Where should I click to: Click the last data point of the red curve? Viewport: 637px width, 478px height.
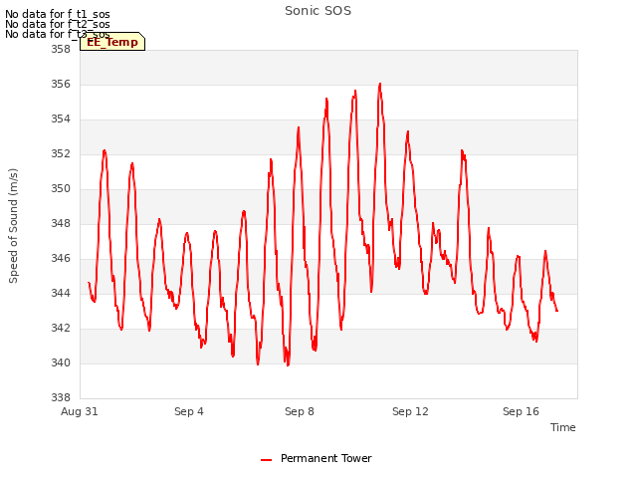557,311
